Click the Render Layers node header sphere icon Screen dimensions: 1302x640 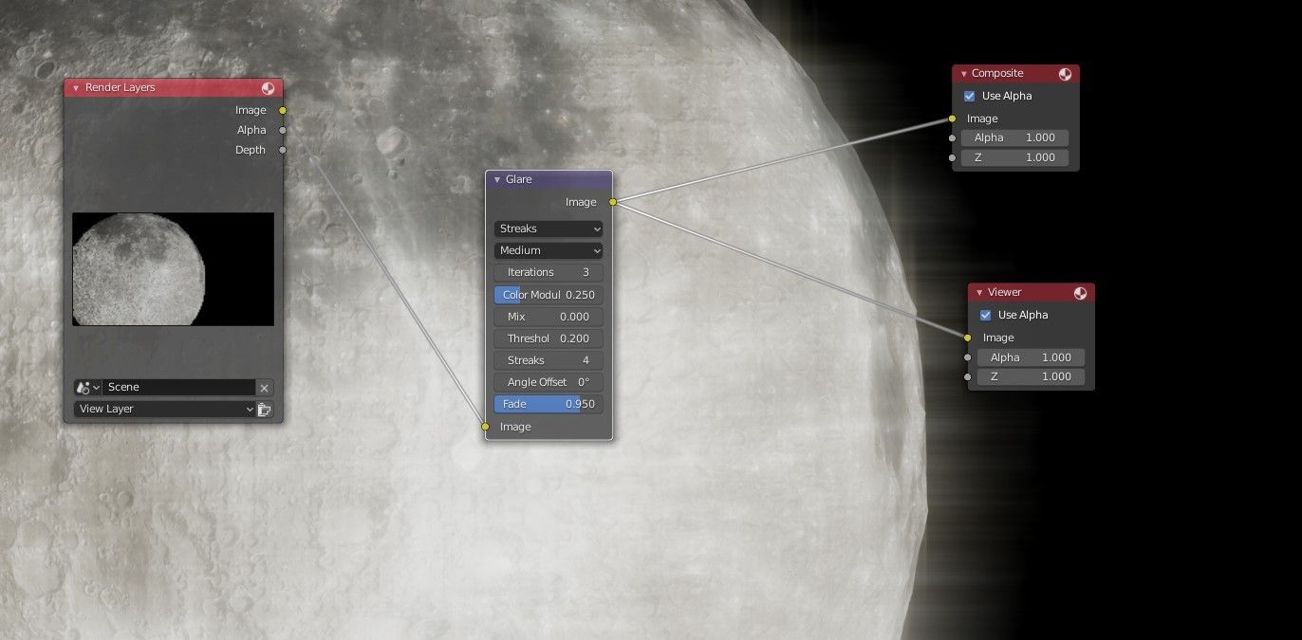pos(269,87)
